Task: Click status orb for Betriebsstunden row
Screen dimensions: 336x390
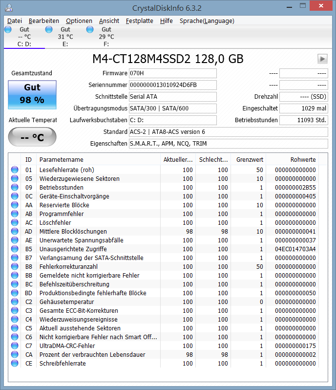Action: pos(15,187)
